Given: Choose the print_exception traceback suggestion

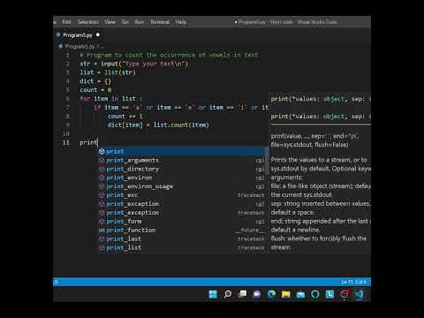Looking at the screenshot, I should (x=183, y=213).
